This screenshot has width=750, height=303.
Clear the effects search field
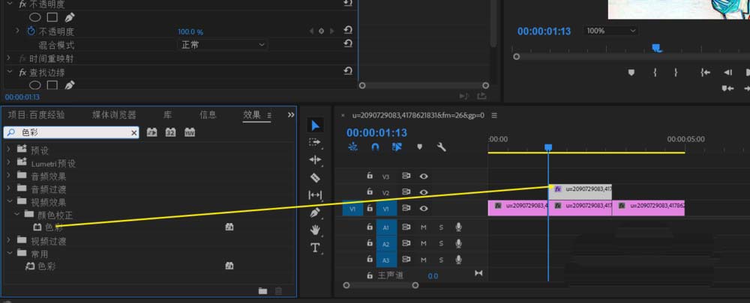pos(134,132)
